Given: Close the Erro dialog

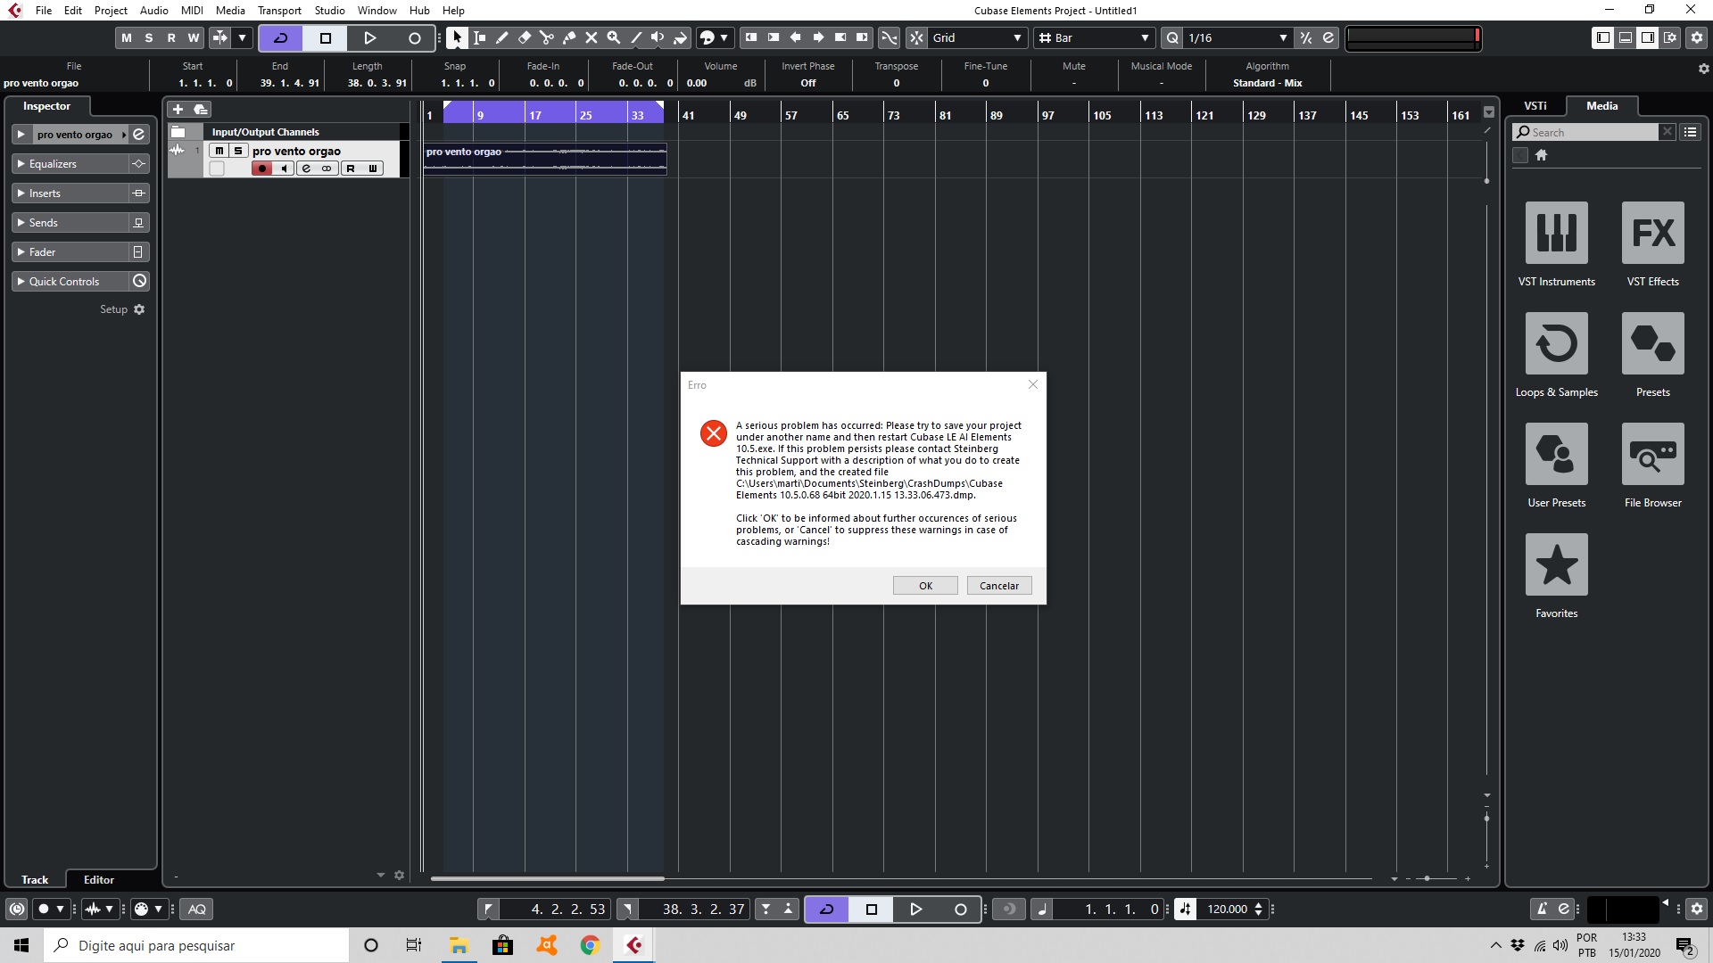Looking at the screenshot, I should click(x=1033, y=384).
